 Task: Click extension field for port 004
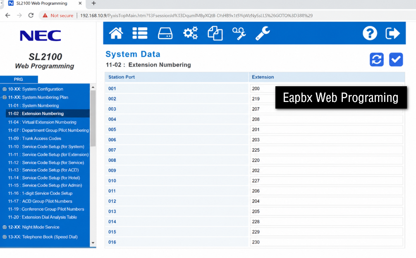(x=326, y=119)
